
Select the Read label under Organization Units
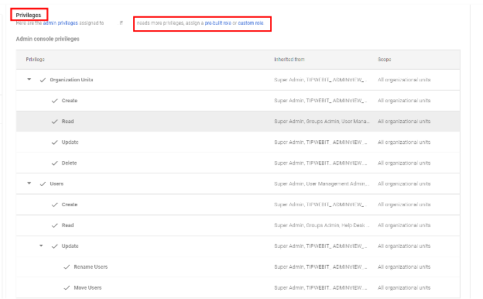[68, 122]
